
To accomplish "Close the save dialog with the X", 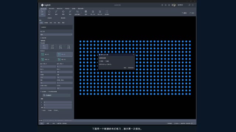I will pos(133,55).
